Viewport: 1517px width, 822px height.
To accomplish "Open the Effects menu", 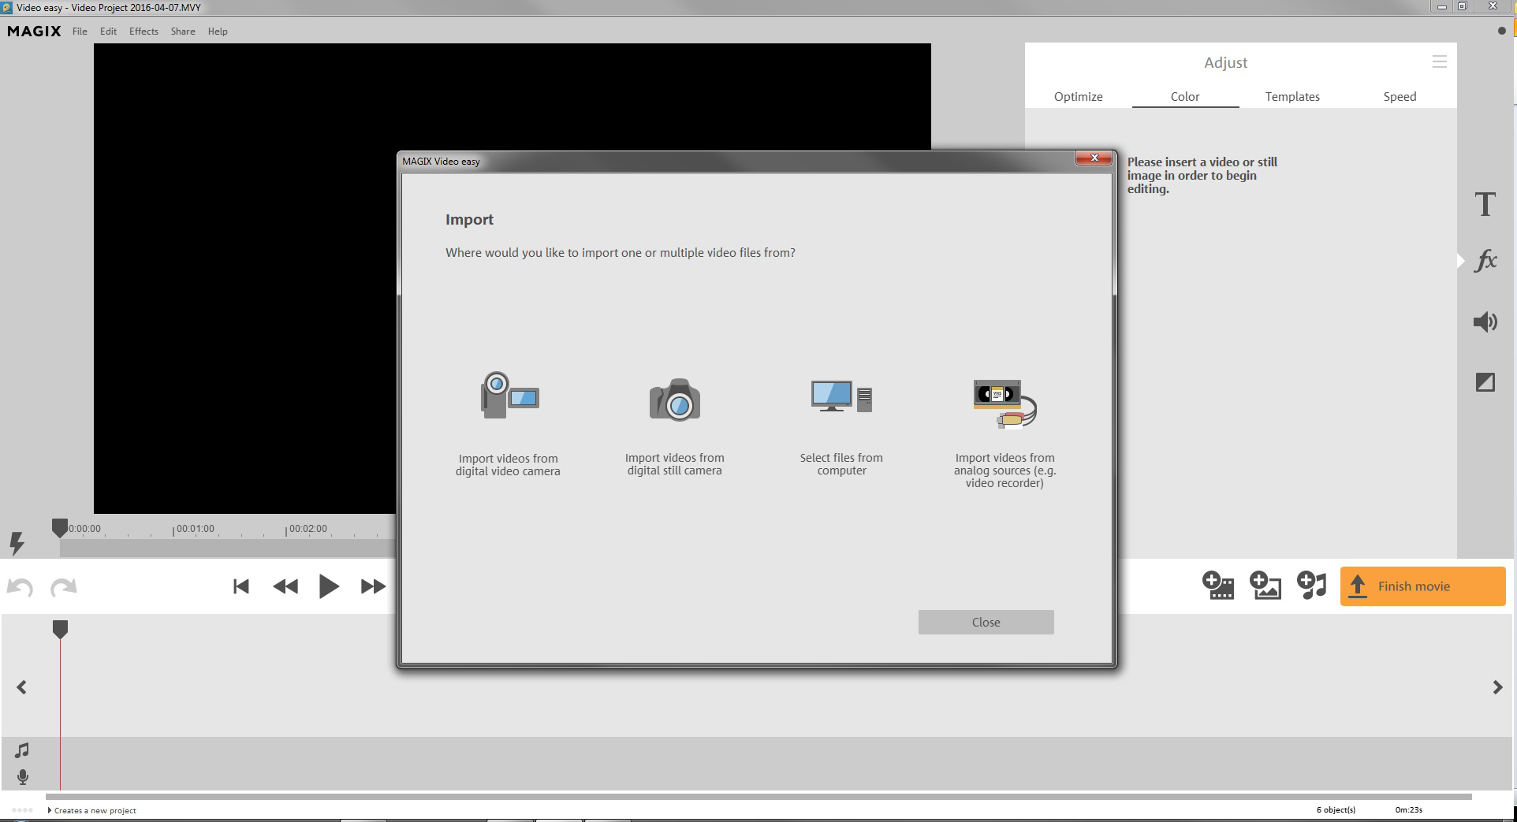I will [x=143, y=32].
